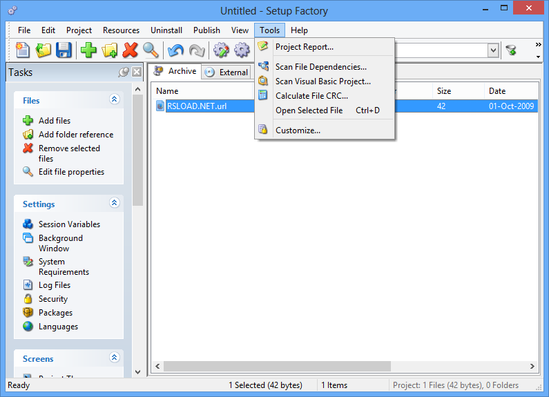Click the blue Undo arrow icon
Viewport: 549px width, 397px height.
pyautogui.click(x=175, y=50)
